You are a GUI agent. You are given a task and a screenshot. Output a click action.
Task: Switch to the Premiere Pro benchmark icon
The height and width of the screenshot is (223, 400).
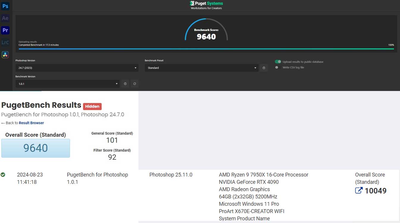(x=5, y=30)
